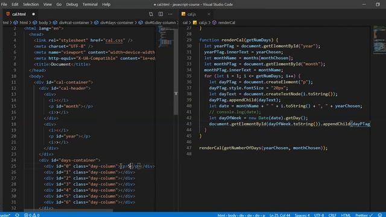This screenshot has width=386, height=217.
Task: Click the div id="6" day-column line
Action: [x=89, y=202]
